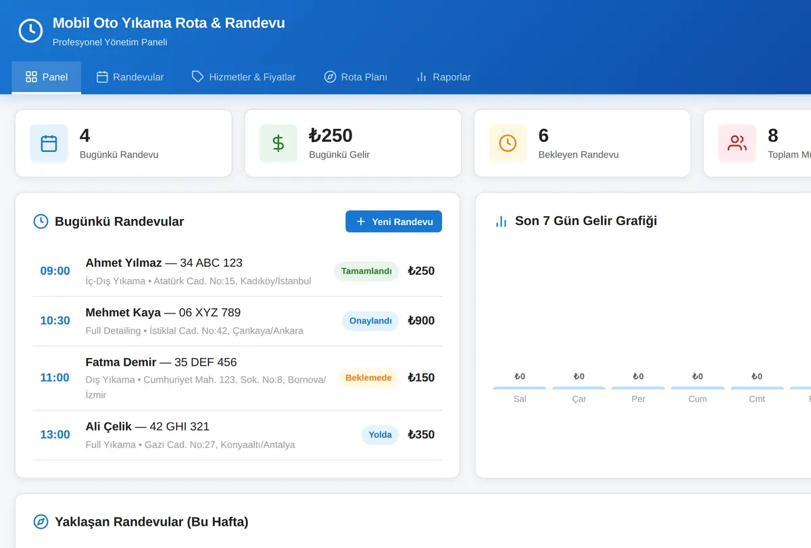Click the Yolda status badge
Image resolution: width=811 pixels, height=548 pixels.
tap(380, 434)
